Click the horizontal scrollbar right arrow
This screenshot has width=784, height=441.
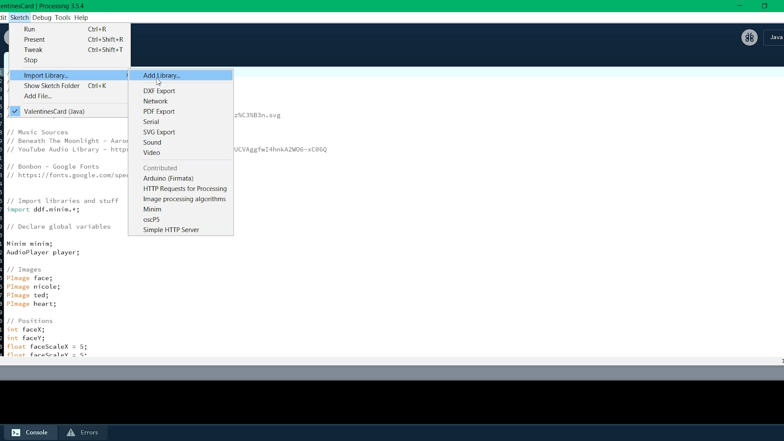click(782, 361)
